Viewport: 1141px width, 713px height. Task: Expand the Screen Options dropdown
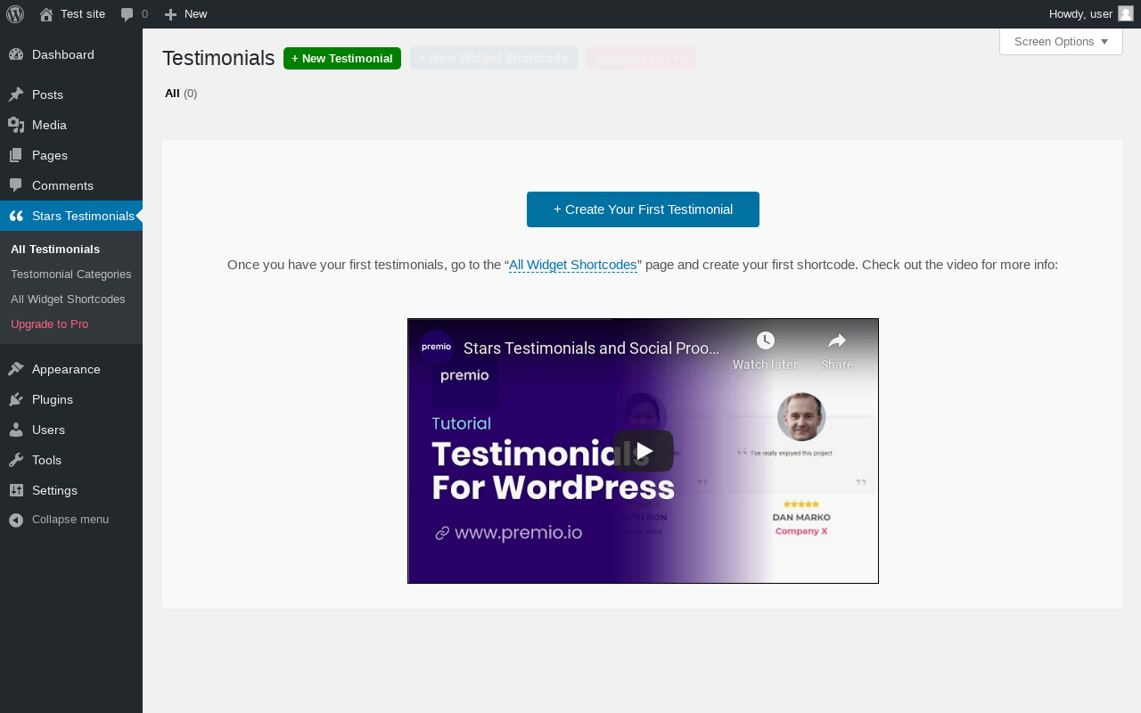pos(1061,41)
